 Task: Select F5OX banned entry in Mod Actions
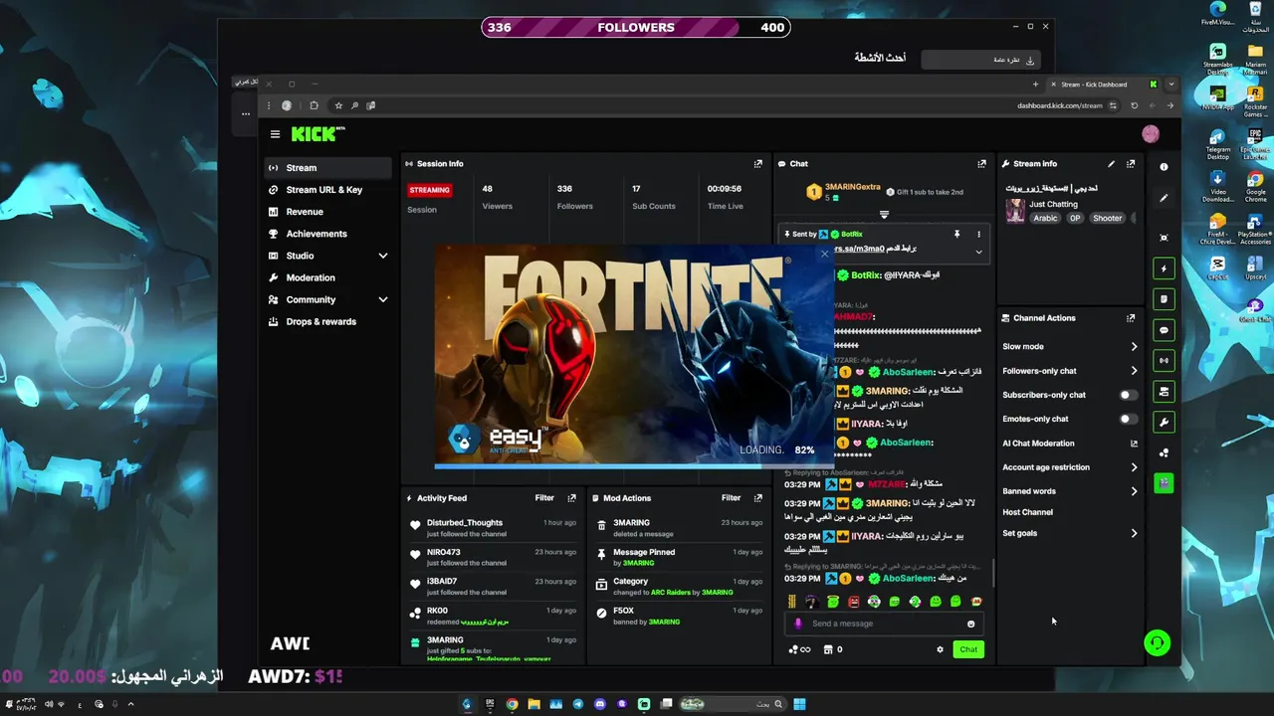point(680,616)
